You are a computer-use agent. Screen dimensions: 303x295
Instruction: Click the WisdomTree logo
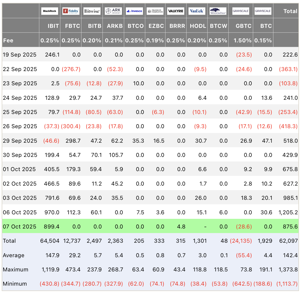point(218,11)
